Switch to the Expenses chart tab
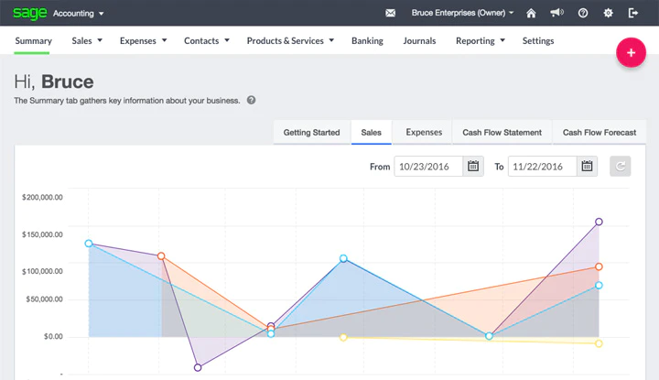 (x=424, y=133)
